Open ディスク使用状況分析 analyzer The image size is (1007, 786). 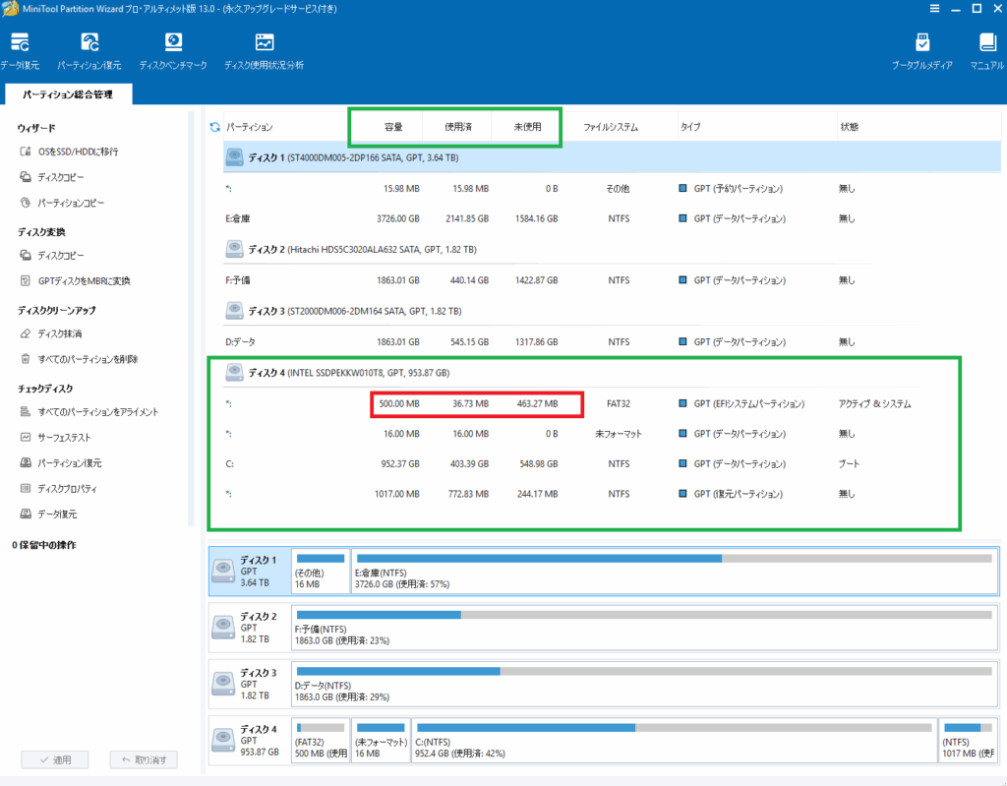click(264, 50)
